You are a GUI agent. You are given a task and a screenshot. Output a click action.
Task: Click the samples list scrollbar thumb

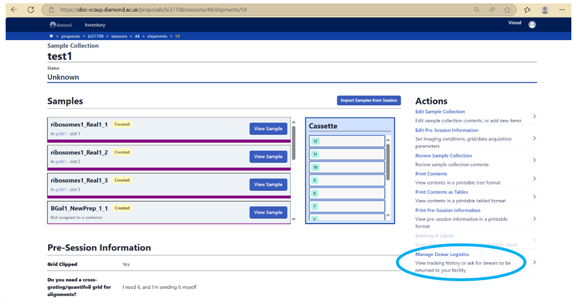(294, 142)
